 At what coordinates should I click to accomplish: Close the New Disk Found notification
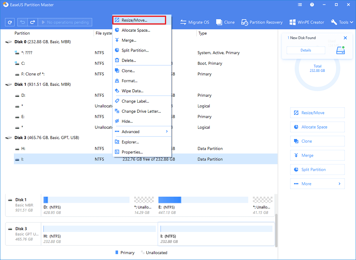[x=345, y=38]
